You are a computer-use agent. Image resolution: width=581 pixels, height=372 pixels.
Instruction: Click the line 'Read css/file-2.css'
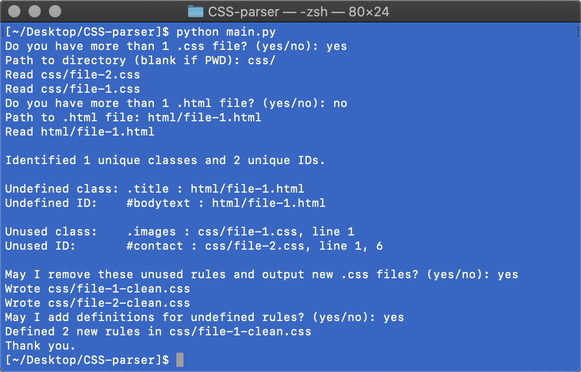[72, 75]
